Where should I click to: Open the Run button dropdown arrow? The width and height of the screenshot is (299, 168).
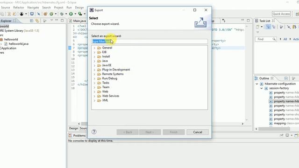[x=75, y=14]
